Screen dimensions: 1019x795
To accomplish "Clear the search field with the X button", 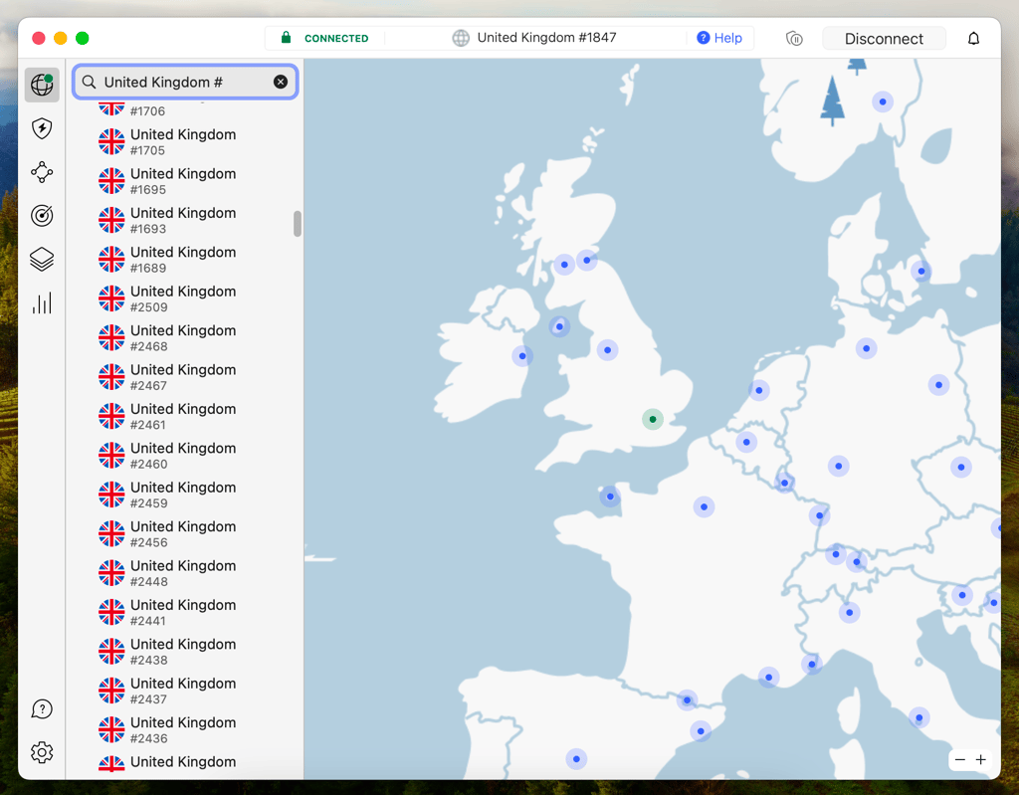I will tap(281, 82).
